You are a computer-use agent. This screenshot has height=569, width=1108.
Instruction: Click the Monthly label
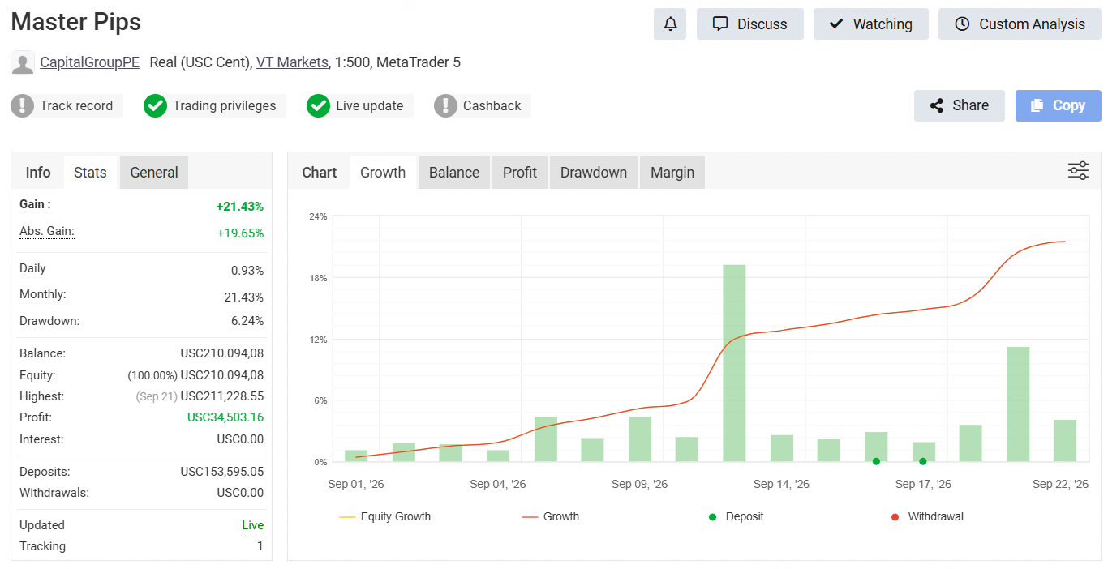[43, 295]
